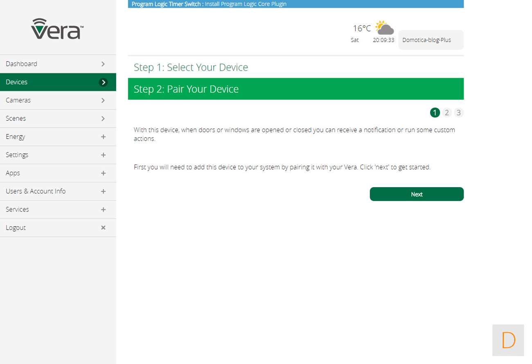Screen dimensions: 532x364
Task: Click the Dashboard chevron arrow
Action: tap(103, 64)
